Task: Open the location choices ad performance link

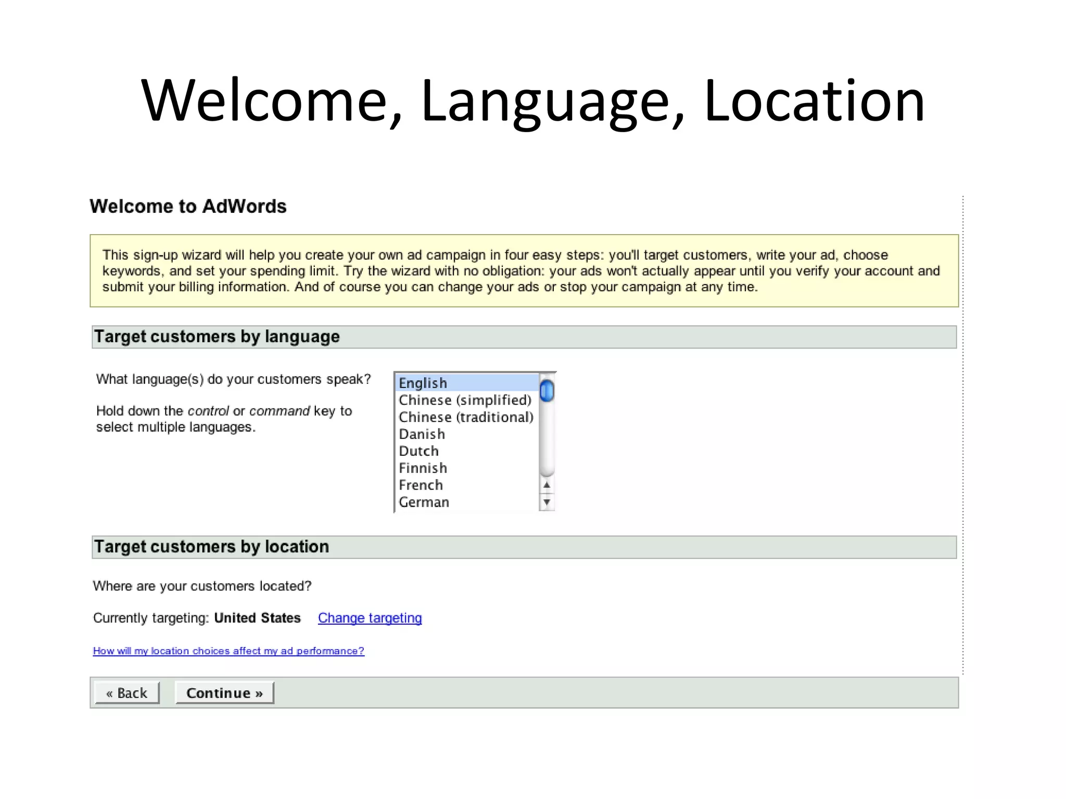Action: [x=229, y=651]
